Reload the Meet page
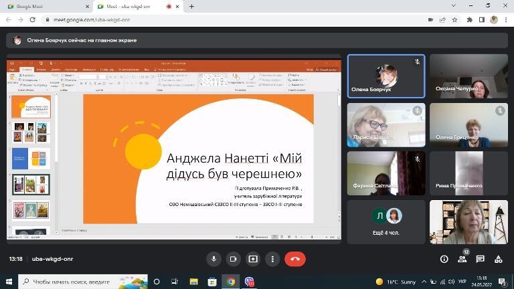Viewport: 514px width, 289px height. click(x=32, y=20)
